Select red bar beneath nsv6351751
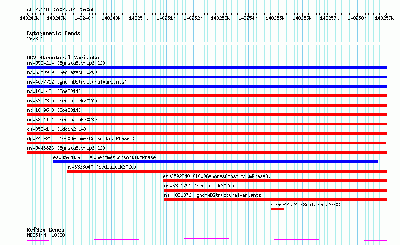Screen dimensions: 400x245 click(276, 190)
